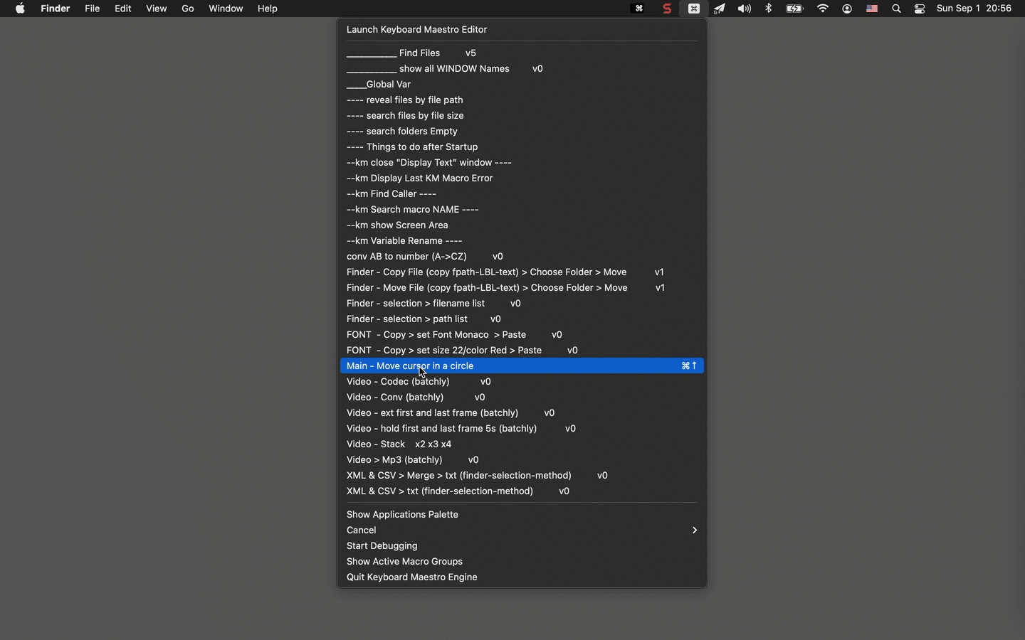
Task: Click the battery charging icon
Action: click(794, 9)
